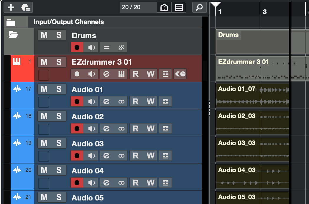
Task: Disable record enable on Audio 04
Action: tap(77, 183)
